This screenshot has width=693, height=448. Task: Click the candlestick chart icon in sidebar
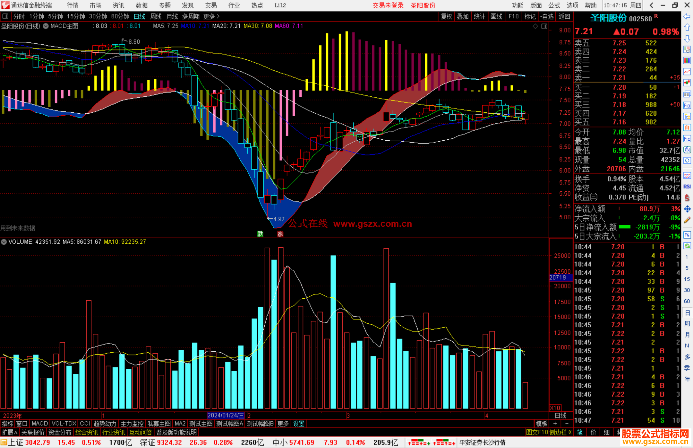(687, 83)
